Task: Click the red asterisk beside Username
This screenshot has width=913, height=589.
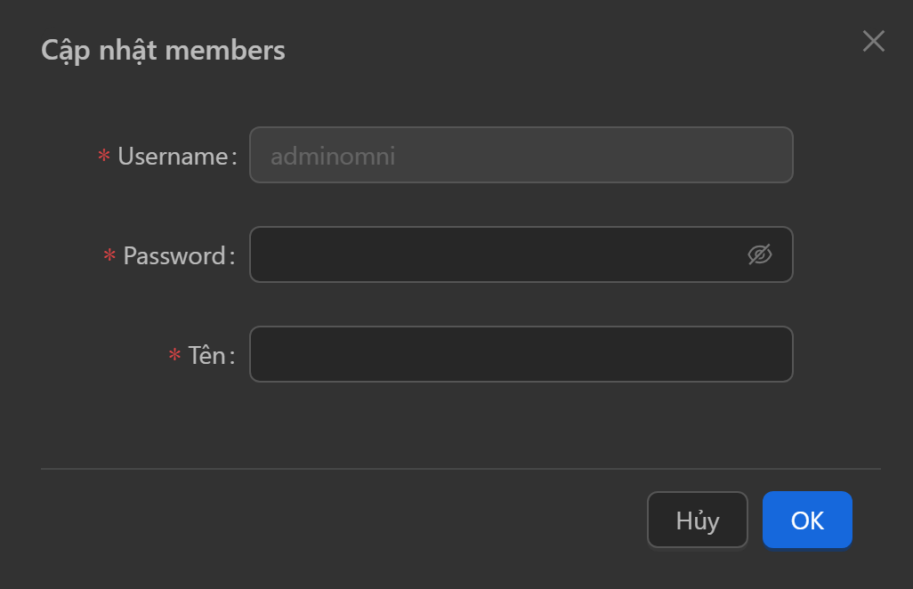Action: click(x=104, y=157)
